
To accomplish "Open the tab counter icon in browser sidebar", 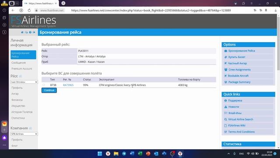I will (x=4, y=32).
